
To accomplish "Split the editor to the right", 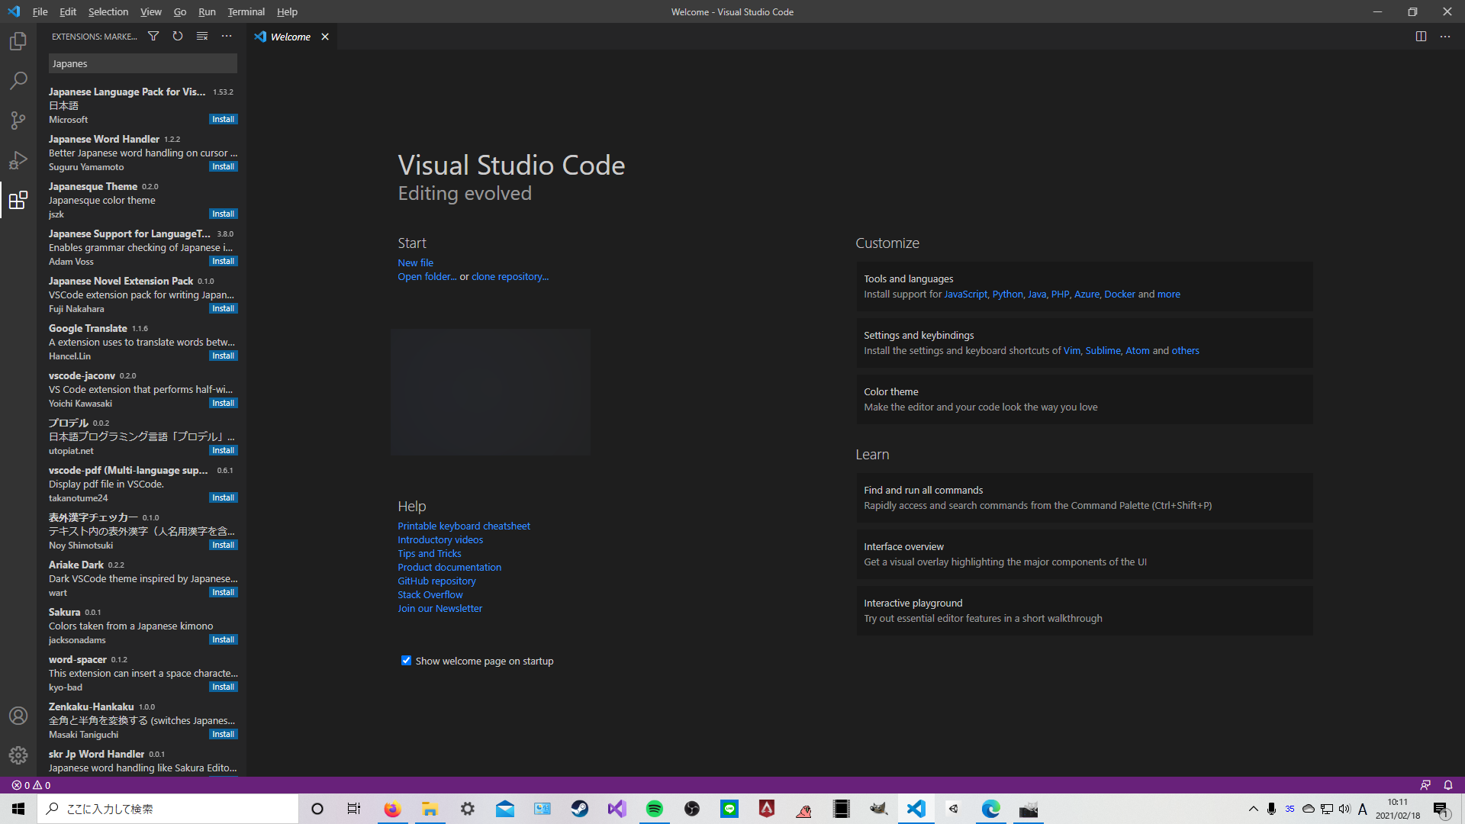I will point(1420,36).
